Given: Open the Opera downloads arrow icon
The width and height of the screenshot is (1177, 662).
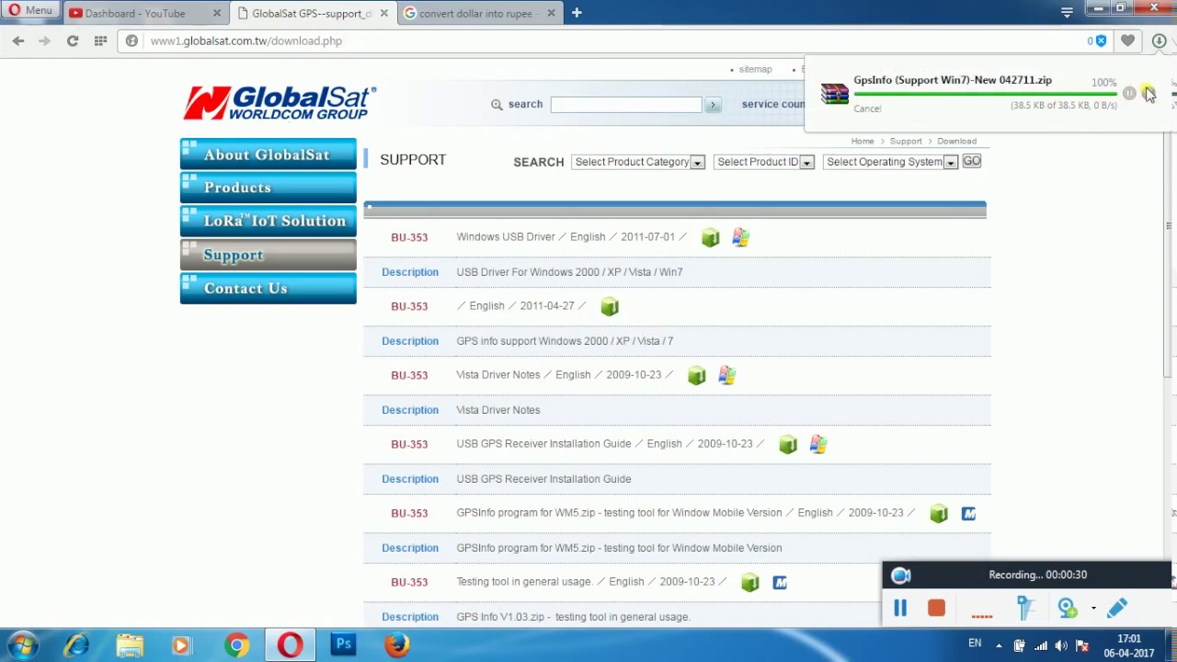Looking at the screenshot, I should (x=1159, y=40).
